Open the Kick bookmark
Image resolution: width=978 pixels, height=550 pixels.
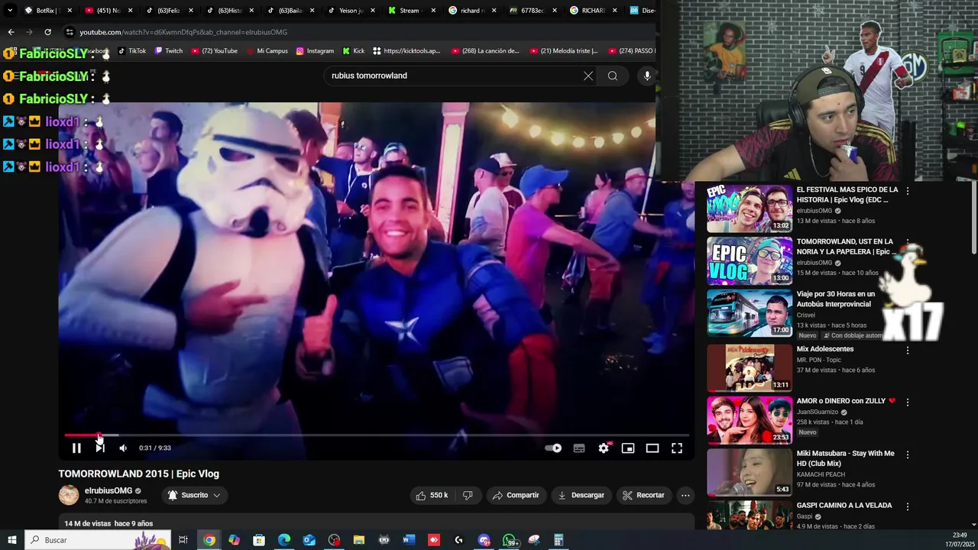pos(354,51)
